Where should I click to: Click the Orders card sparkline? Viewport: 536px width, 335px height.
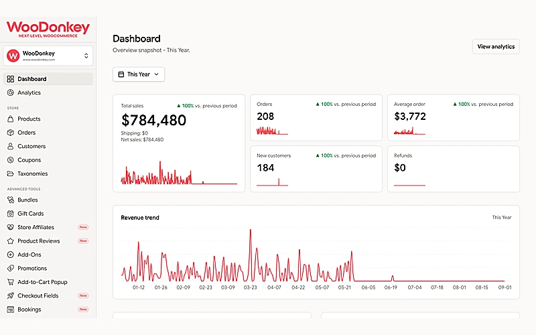coord(272,131)
